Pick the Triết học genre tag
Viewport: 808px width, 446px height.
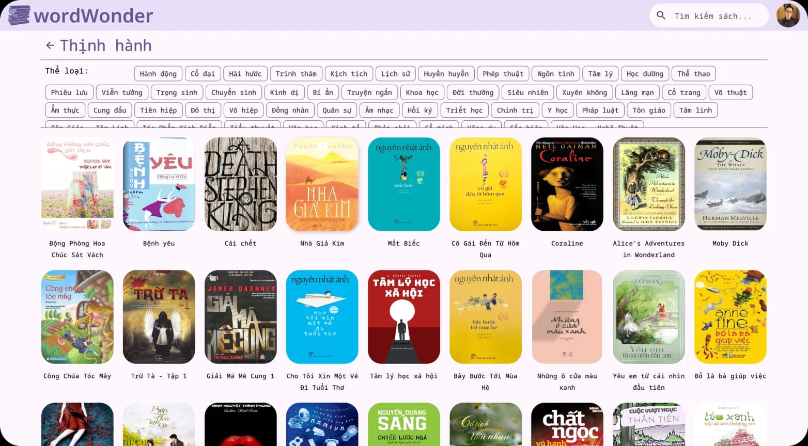point(464,110)
